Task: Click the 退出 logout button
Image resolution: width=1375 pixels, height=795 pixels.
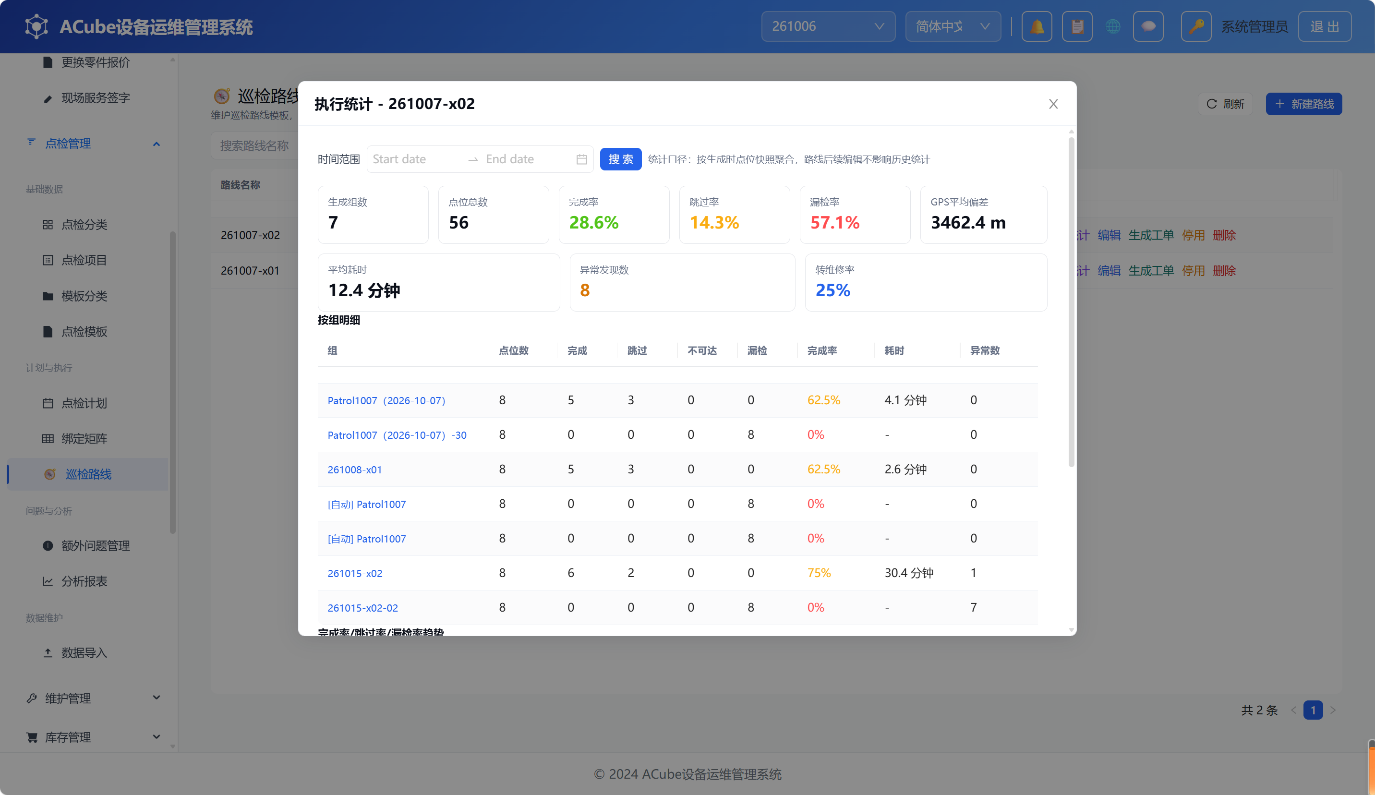Action: pyautogui.click(x=1324, y=26)
